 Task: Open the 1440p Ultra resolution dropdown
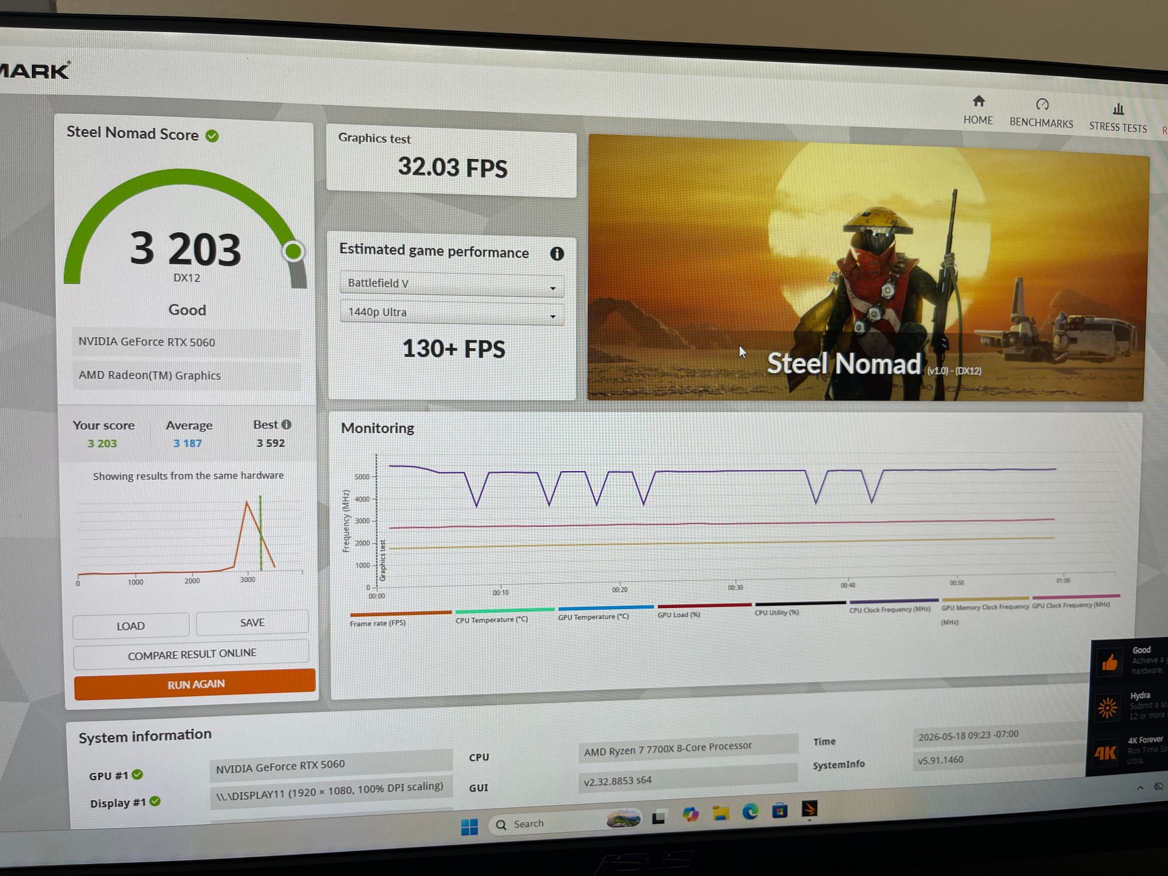[x=452, y=313]
